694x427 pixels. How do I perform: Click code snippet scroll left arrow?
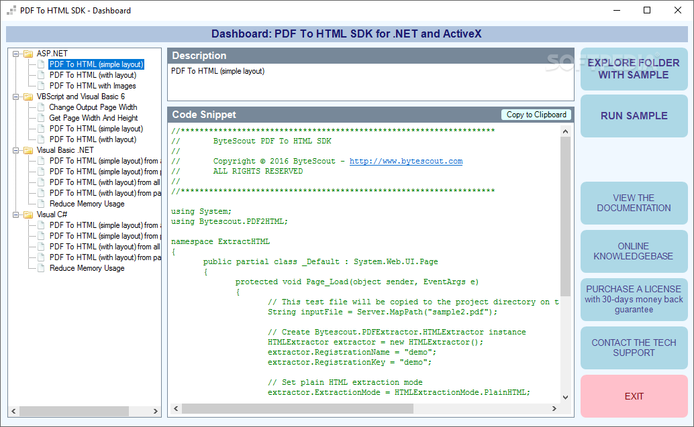point(176,408)
